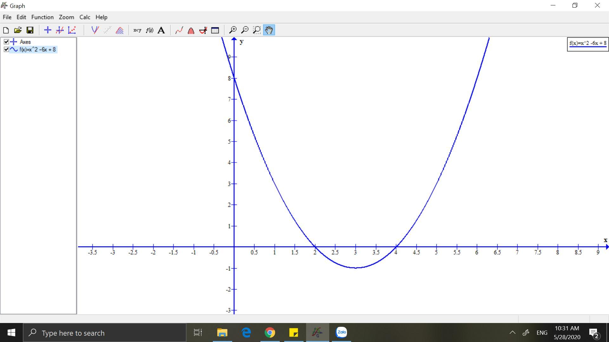
Task: Insert a text label with A icon
Action: click(161, 30)
